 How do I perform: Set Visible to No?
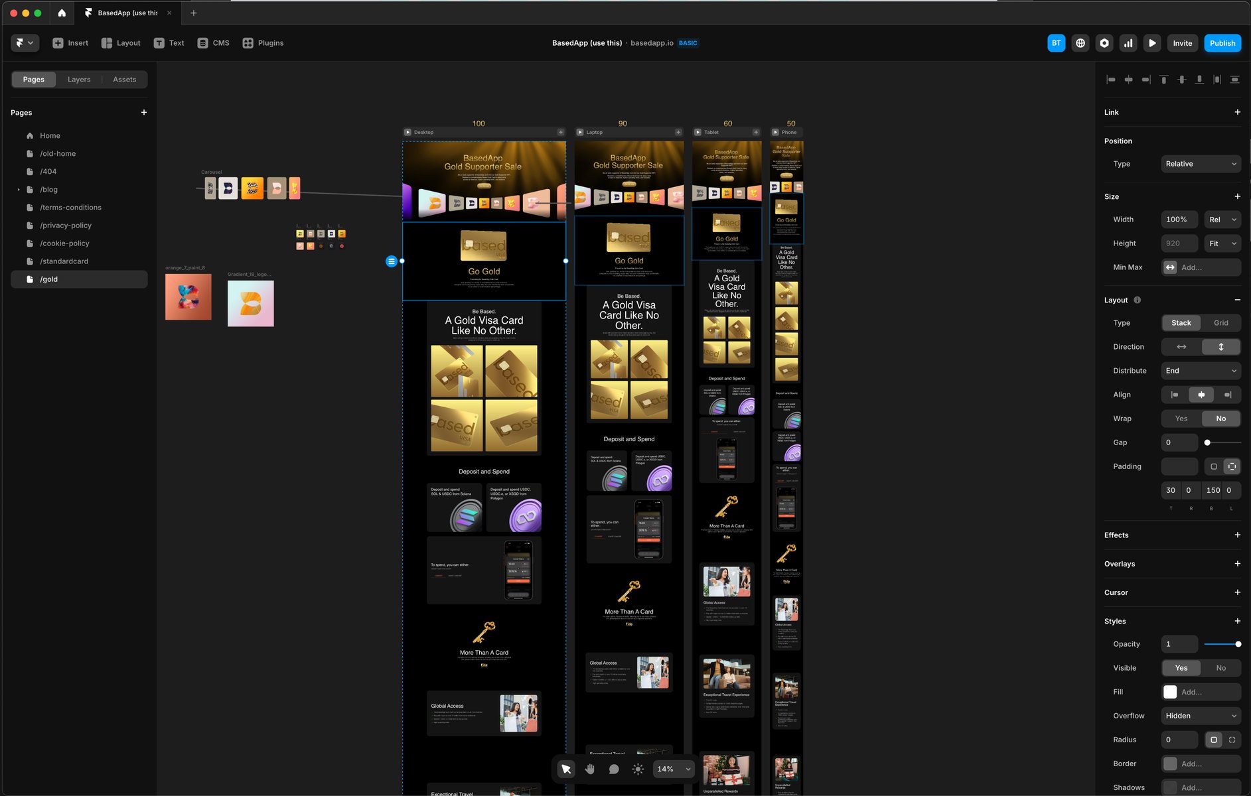point(1220,668)
